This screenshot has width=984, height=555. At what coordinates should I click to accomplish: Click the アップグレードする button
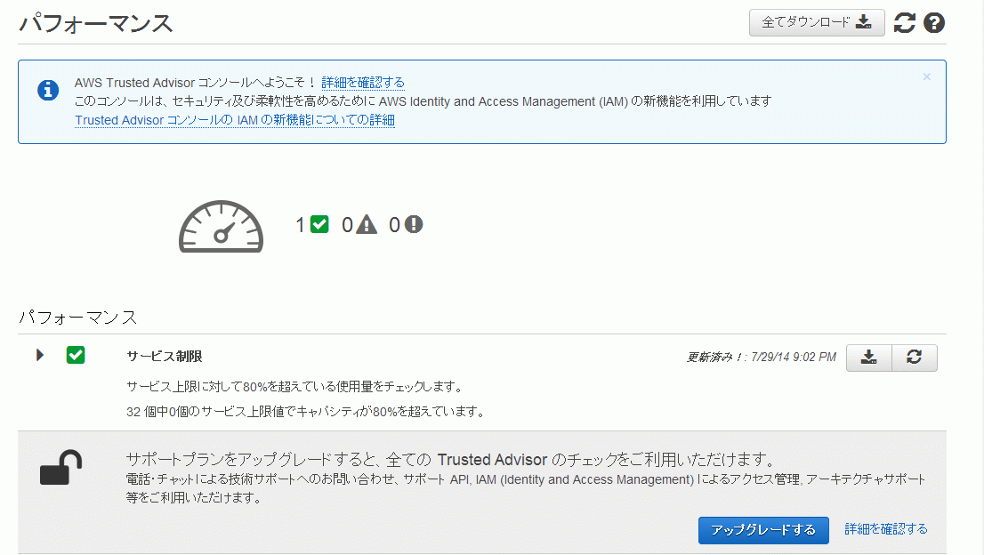coord(763,530)
